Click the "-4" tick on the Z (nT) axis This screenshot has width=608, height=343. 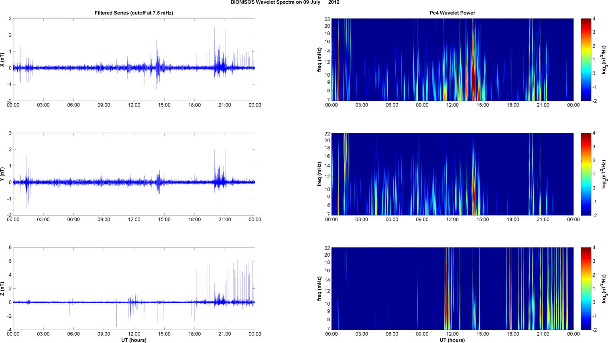click(x=9, y=330)
